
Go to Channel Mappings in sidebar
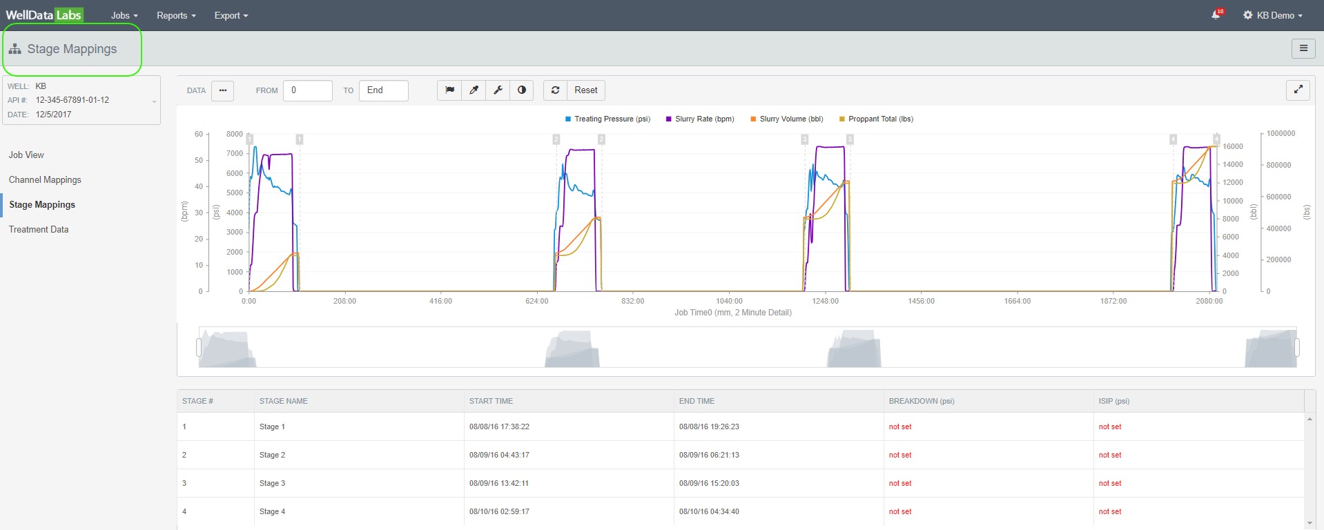pos(45,179)
